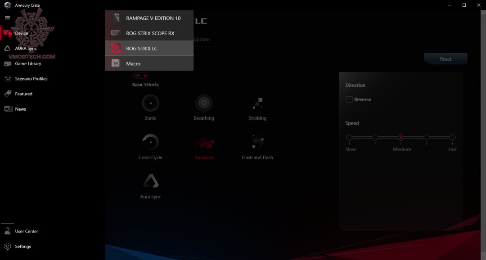Click the Color Cycle label
The image size is (486, 260).
(150, 157)
